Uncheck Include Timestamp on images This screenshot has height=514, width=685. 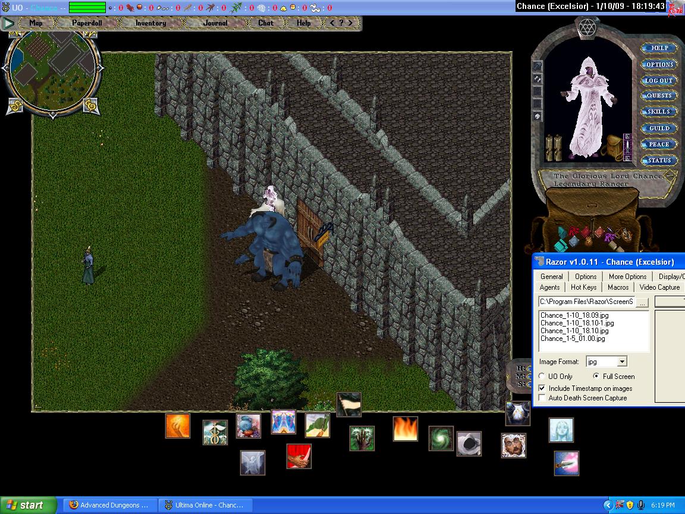542,388
